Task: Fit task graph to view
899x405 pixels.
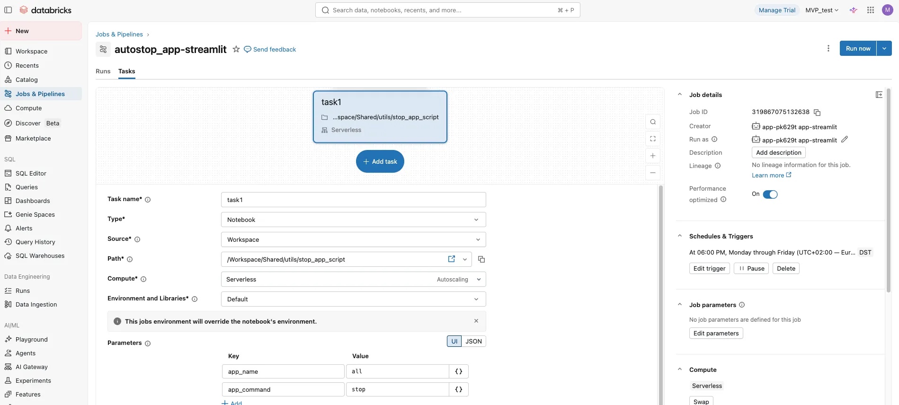Action: (653, 139)
